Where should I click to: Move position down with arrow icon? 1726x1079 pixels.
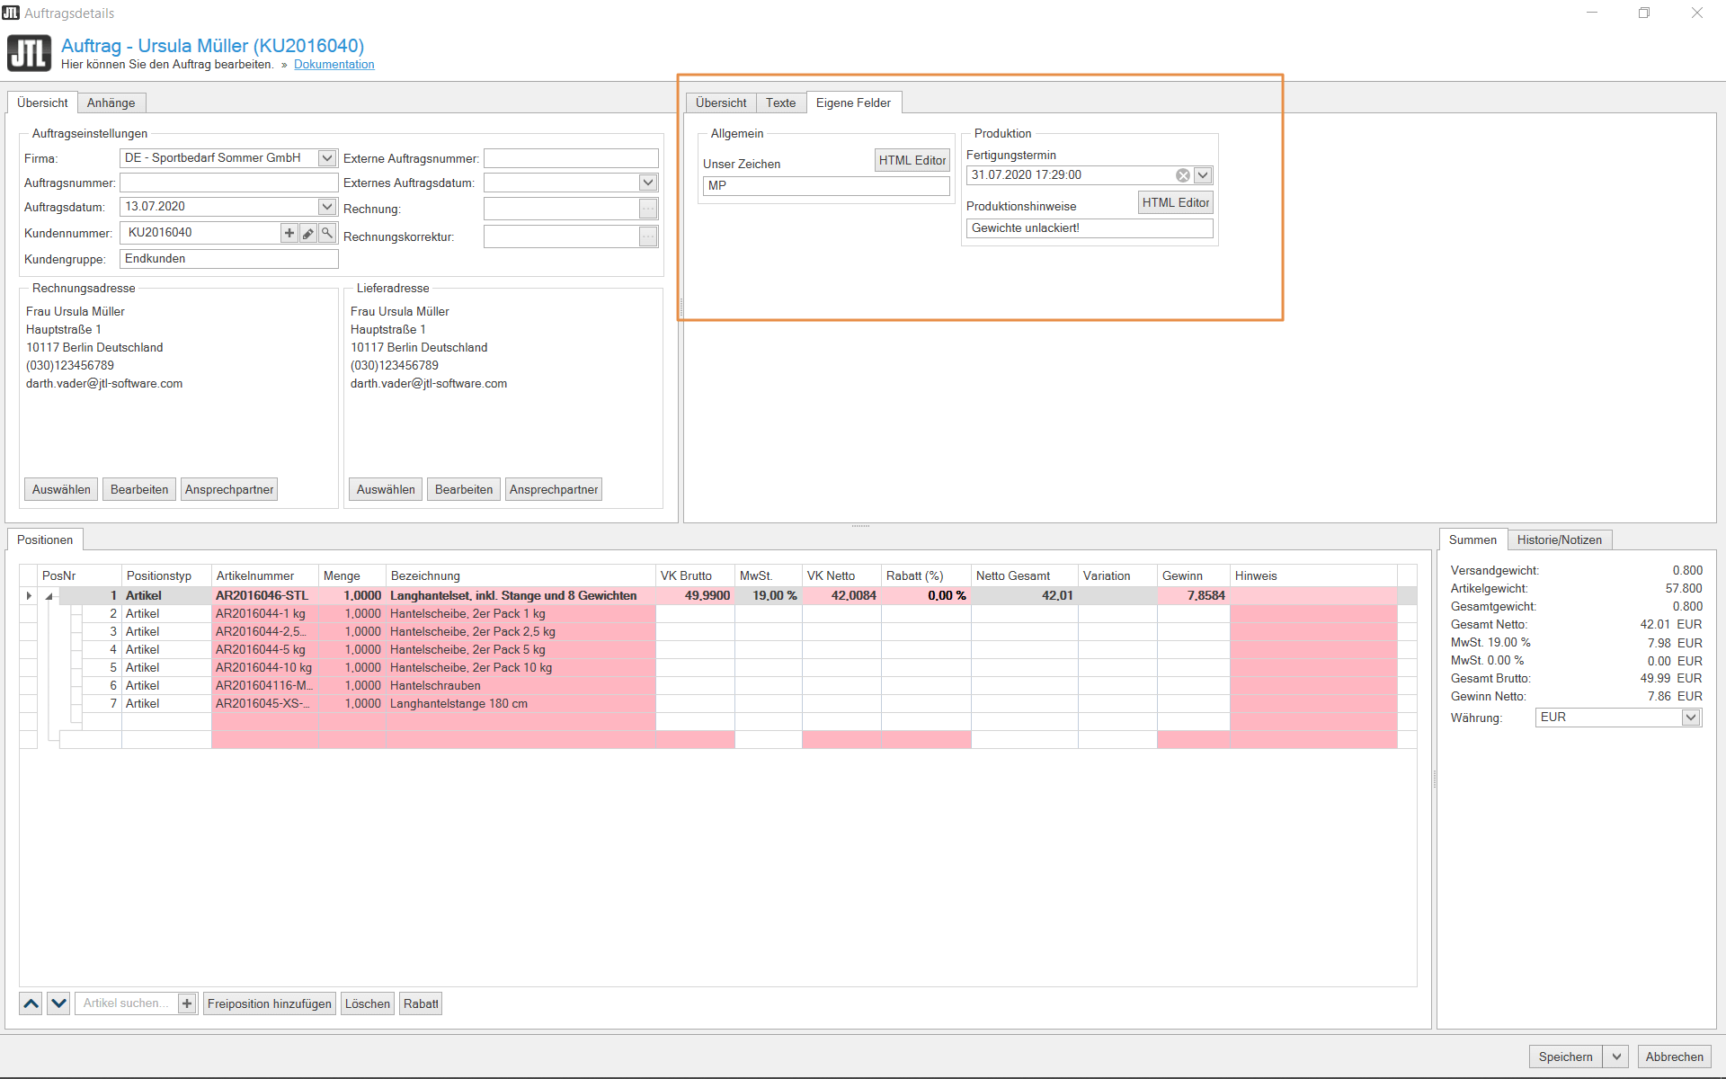point(58,1003)
